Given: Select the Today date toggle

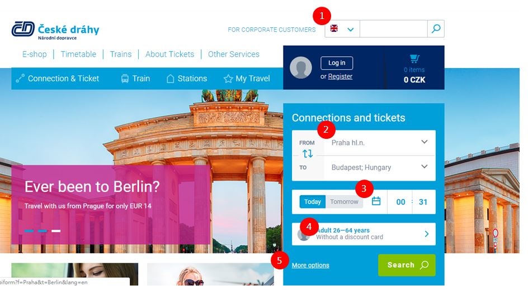Looking at the screenshot, I should [x=313, y=202].
